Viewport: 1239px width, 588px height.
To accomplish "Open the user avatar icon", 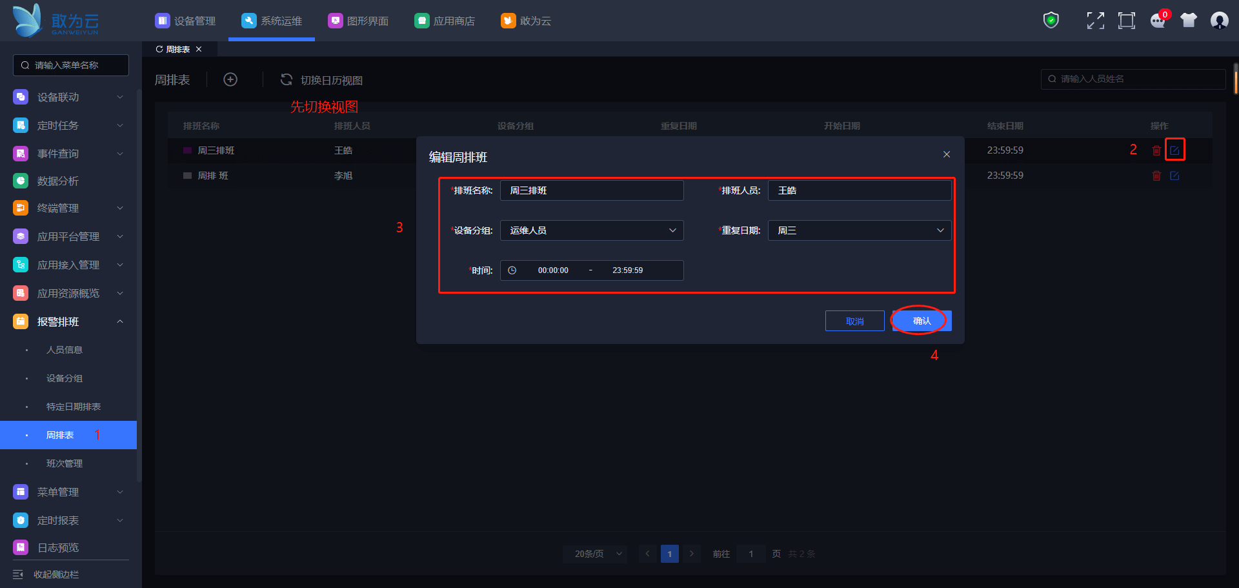I will (x=1220, y=21).
